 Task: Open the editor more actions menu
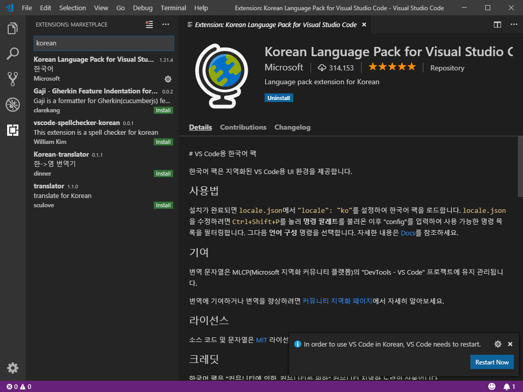[x=514, y=24]
